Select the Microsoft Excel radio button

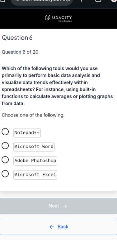(5, 174)
